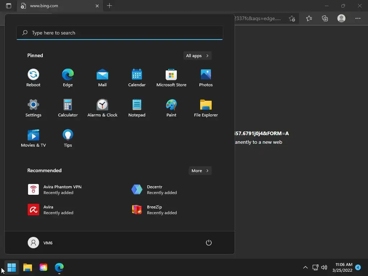The height and width of the screenshot is (276, 368).
Task: Open Edge tab actions menu
Action: [x=9, y=6]
